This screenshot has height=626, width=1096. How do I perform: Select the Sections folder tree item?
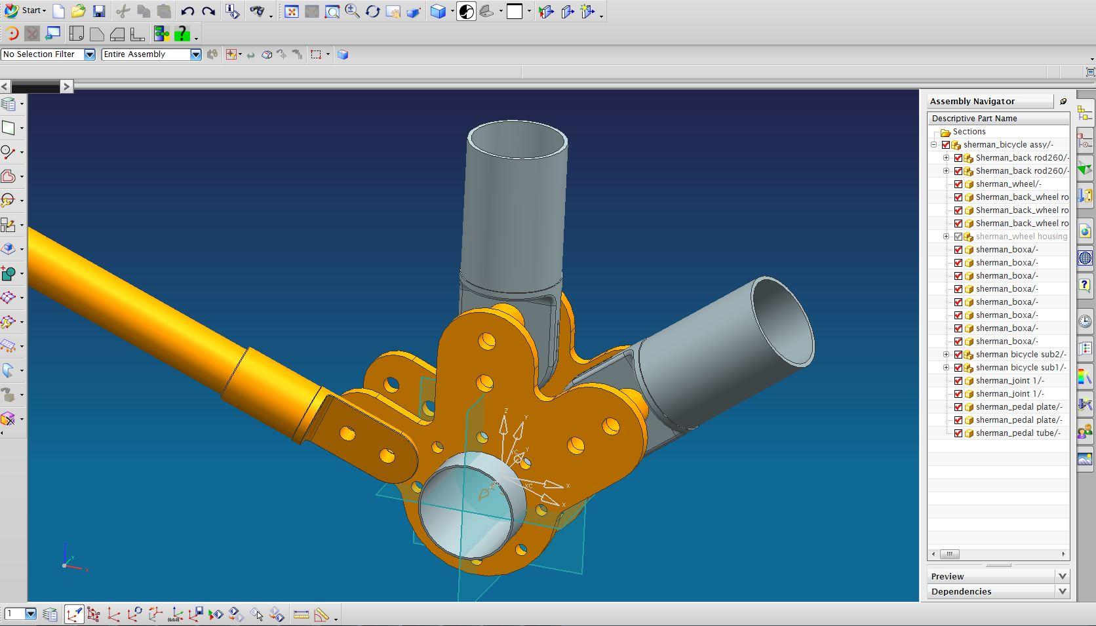click(x=969, y=132)
